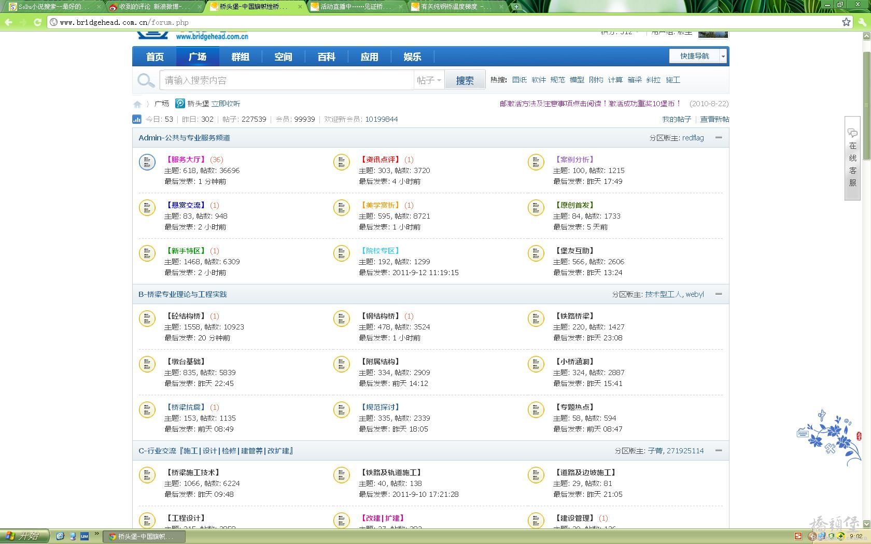Select the 娱乐 navigation tab

click(x=412, y=56)
